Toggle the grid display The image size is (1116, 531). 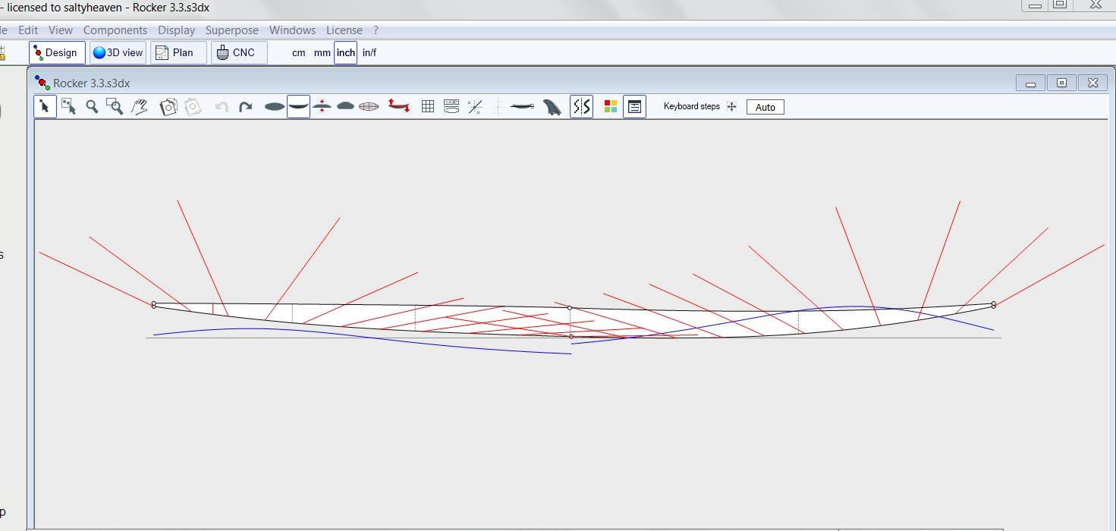pos(428,107)
